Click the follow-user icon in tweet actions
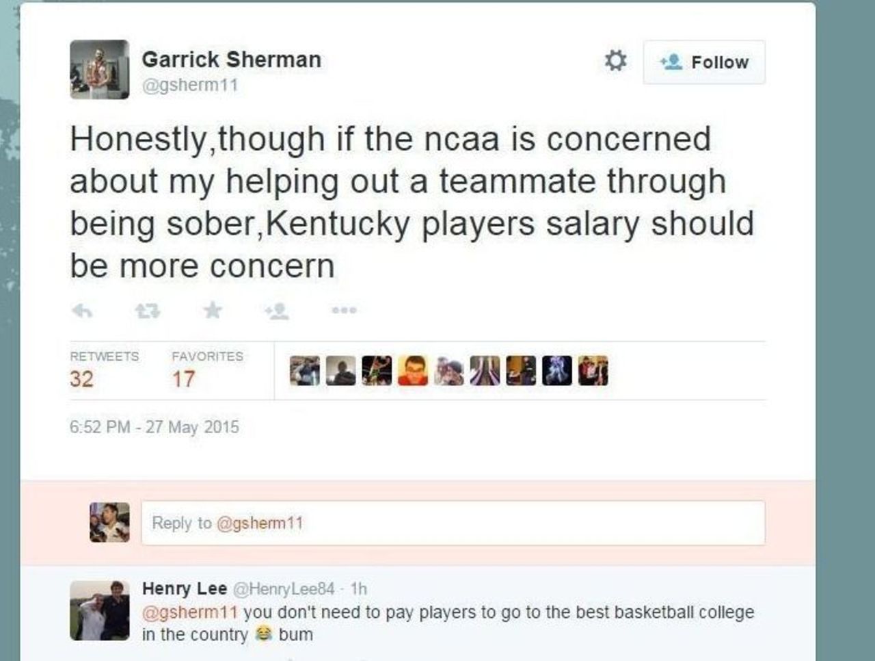The width and height of the screenshot is (875, 661). pyautogui.click(x=277, y=311)
